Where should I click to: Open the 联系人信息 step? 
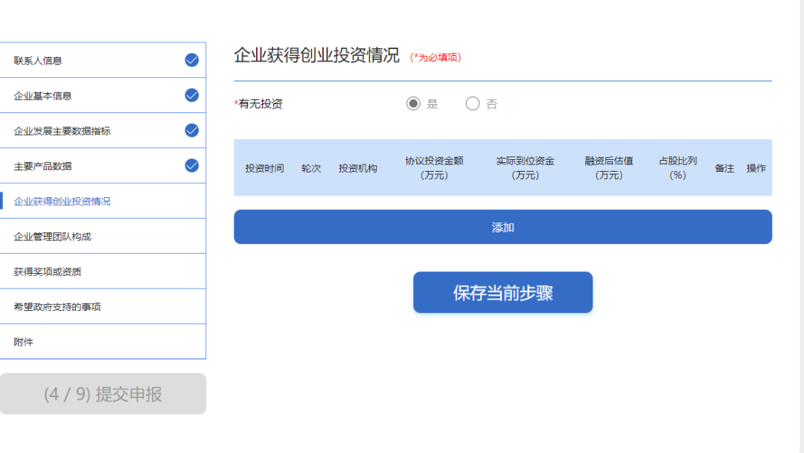point(38,60)
